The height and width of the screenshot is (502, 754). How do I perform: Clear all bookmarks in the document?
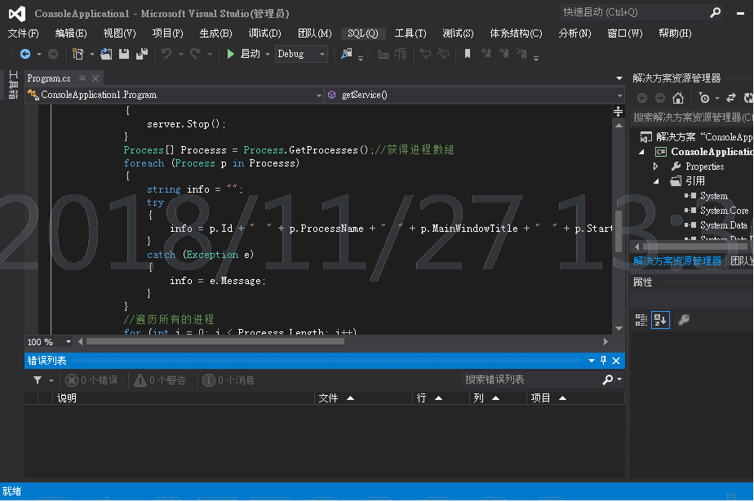[522, 55]
